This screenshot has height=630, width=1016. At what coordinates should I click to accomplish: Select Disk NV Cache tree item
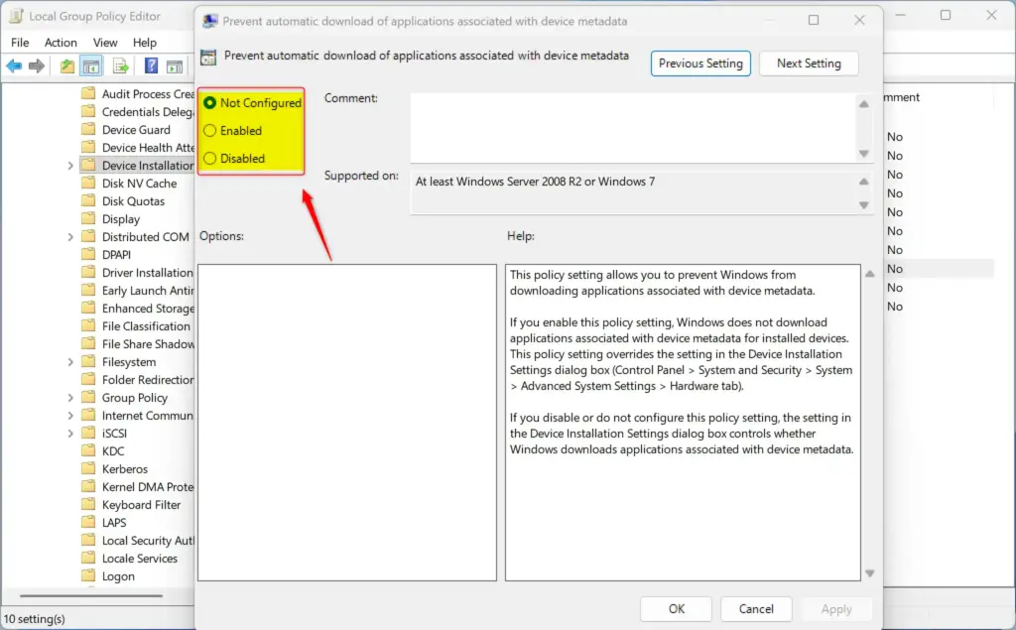[139, 184]
